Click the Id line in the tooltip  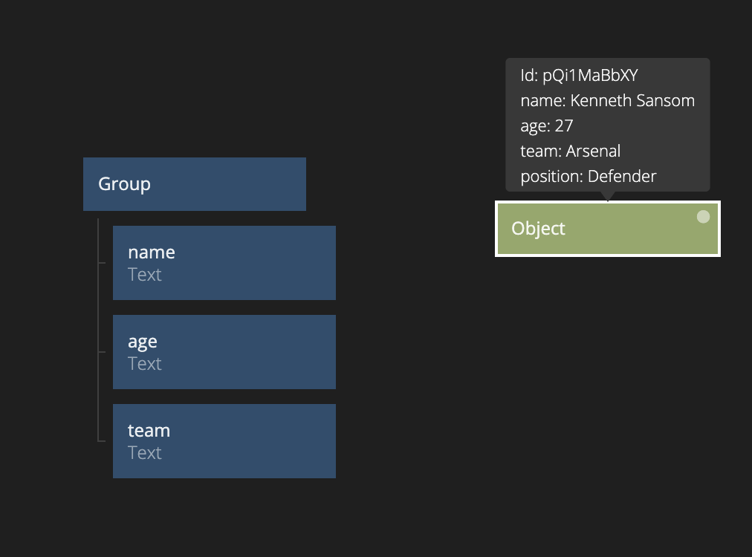click(579, 76)
